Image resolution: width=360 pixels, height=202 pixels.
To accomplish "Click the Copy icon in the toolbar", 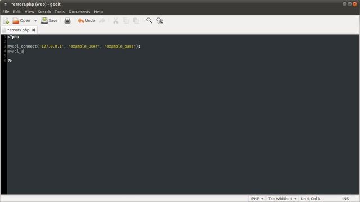I will pyautogui.click(x=125, y=21).
